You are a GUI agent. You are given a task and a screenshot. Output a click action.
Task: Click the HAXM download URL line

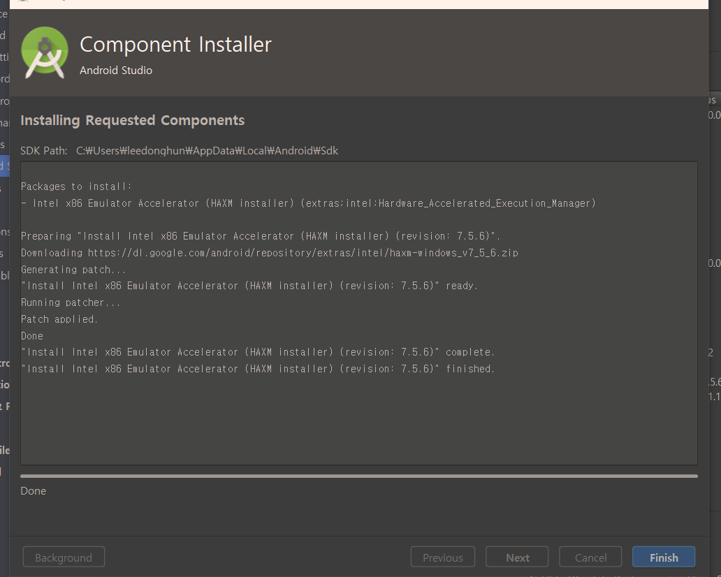[270, 253]
